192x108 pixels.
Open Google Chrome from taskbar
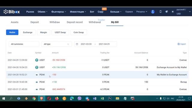tap(34, 98)
